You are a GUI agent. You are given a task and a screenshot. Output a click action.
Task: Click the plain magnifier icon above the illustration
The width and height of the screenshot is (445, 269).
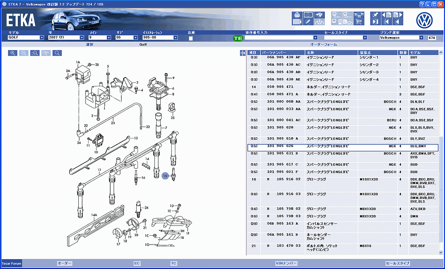click(57, 53)
